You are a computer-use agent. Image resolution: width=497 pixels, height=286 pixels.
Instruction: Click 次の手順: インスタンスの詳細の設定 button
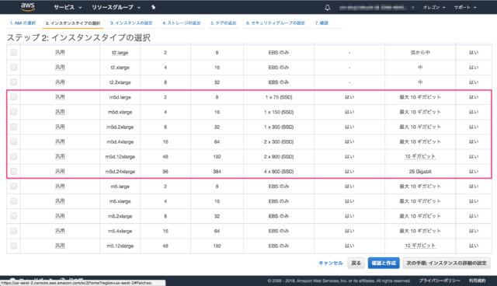(447, 263)
